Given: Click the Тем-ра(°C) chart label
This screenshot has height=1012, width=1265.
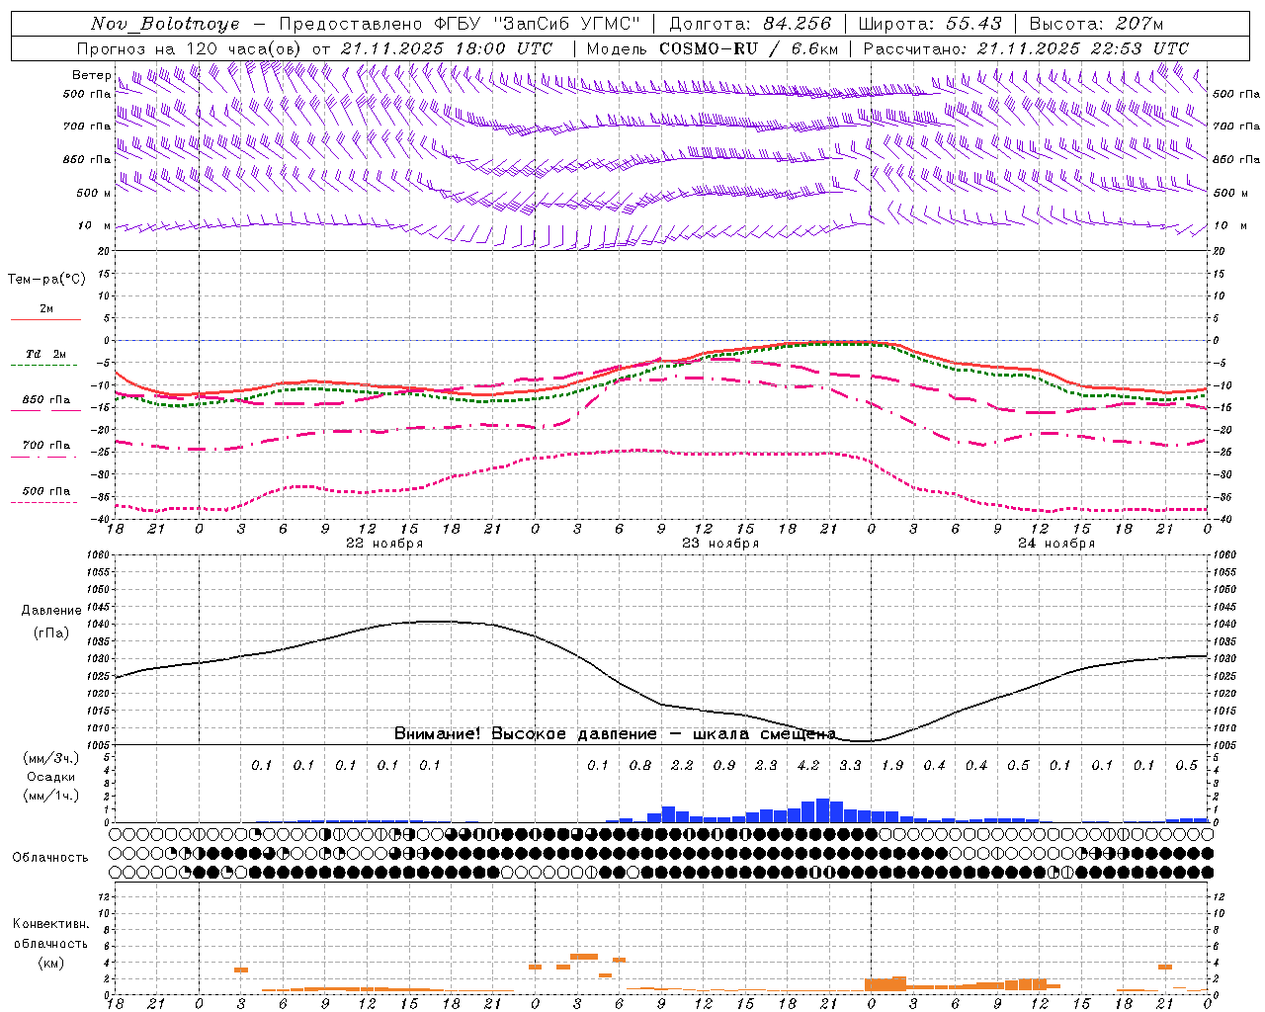Looking at the screenshot, I should tap(46, 280).
